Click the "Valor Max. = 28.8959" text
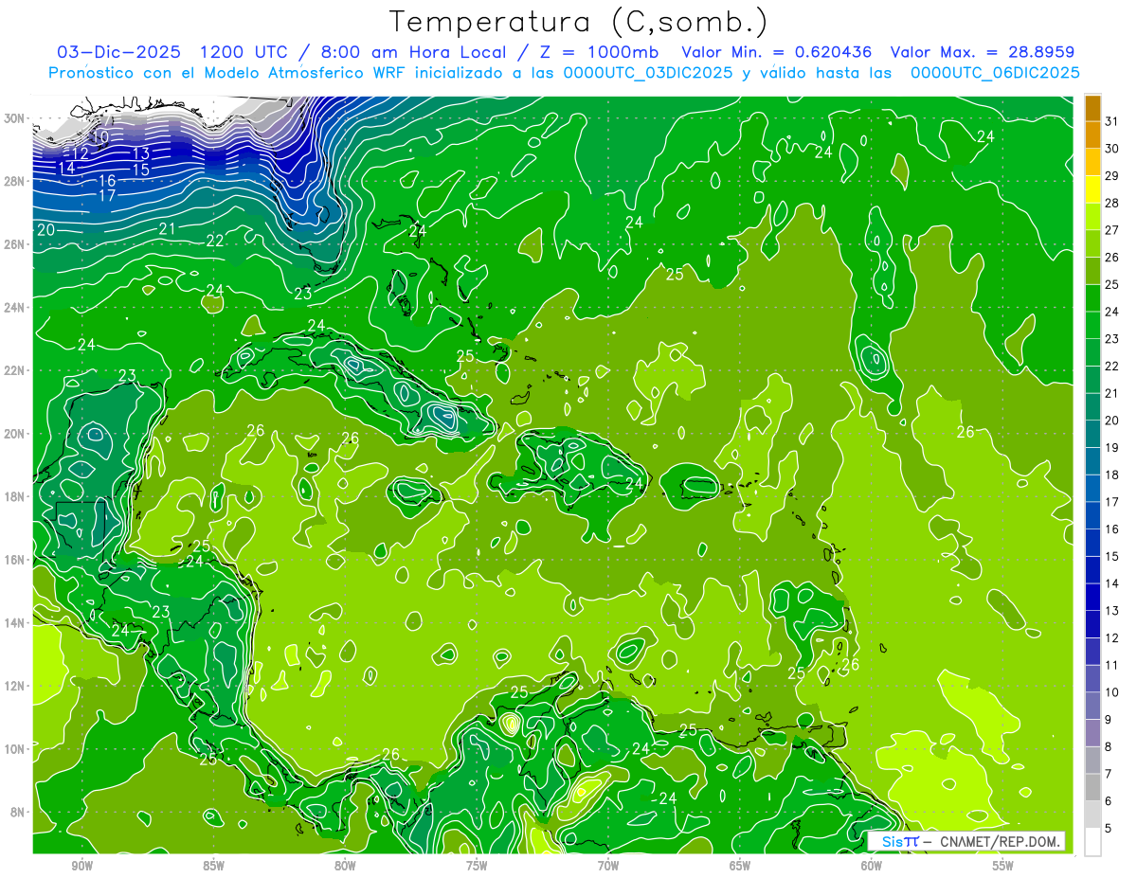This screenshot has width=1137, height=878. click(x=983, y=52)
